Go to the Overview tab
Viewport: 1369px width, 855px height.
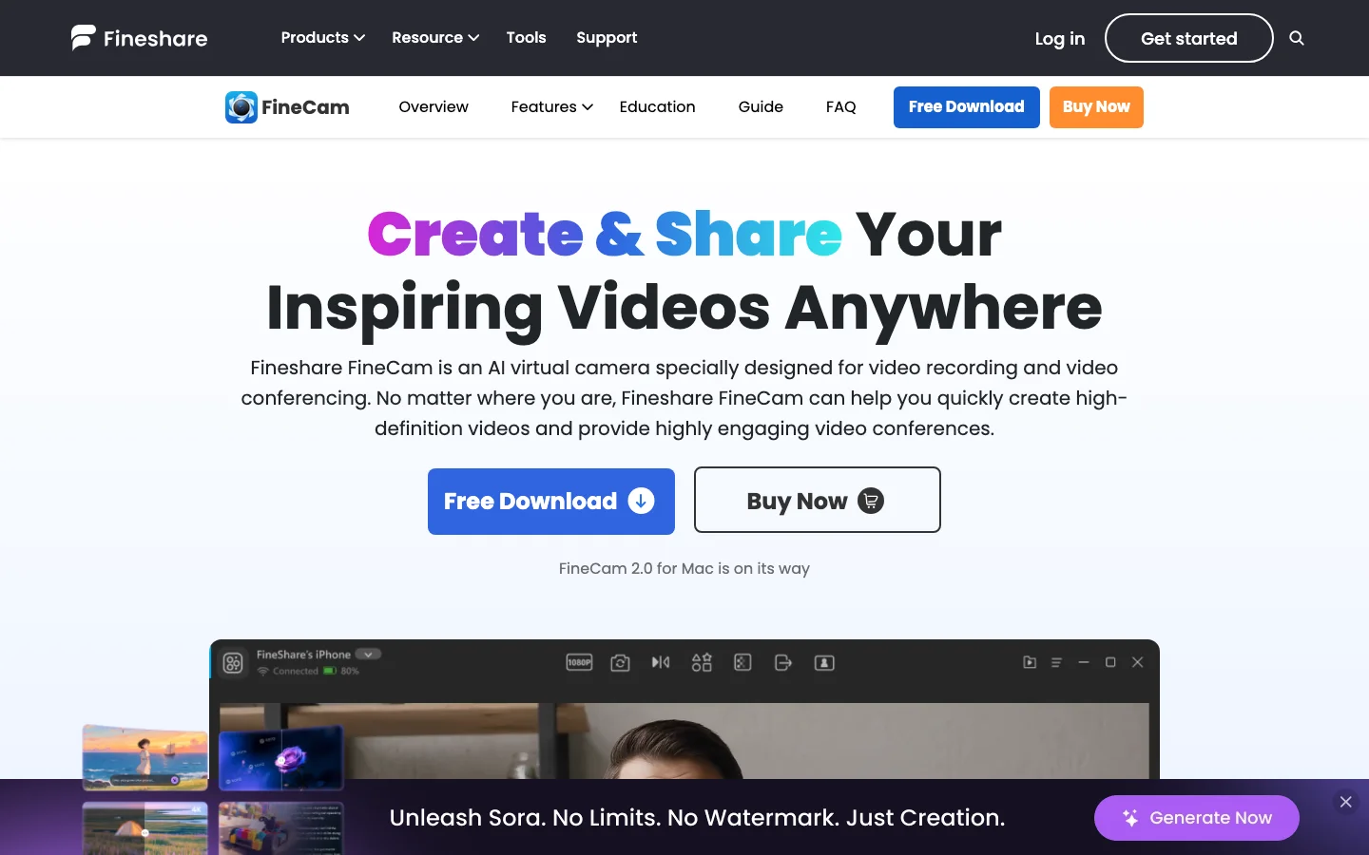click(x=434, y=107)
